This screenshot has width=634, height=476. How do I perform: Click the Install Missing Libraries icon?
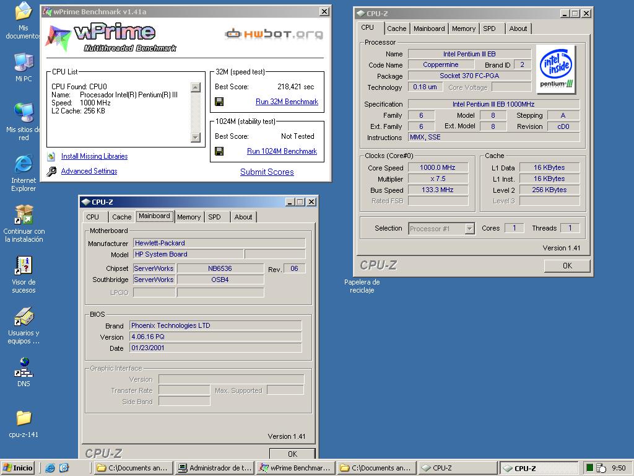click(51, 156)
